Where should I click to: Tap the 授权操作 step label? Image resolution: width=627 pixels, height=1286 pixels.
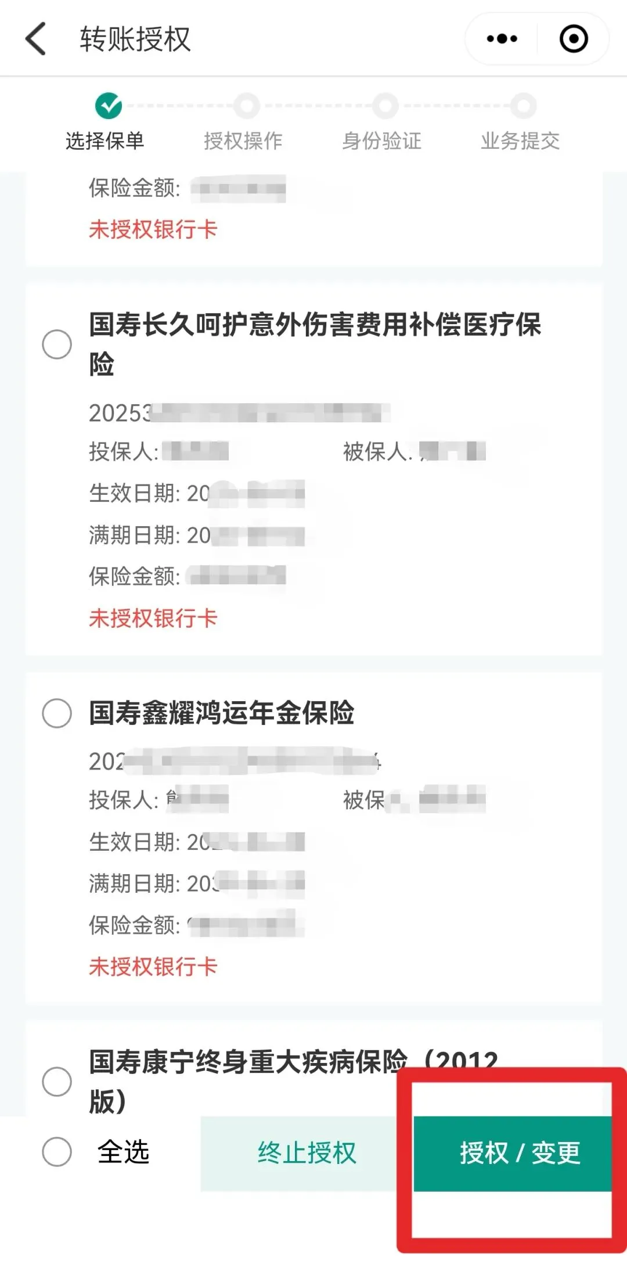(x=243, y=141)
